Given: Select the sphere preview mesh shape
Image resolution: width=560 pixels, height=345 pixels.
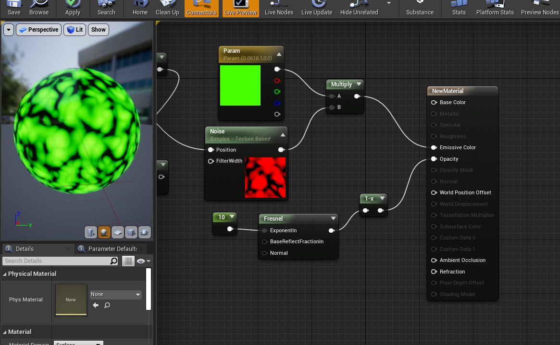Looking at the screenshot, I should (x=104, y=232).
